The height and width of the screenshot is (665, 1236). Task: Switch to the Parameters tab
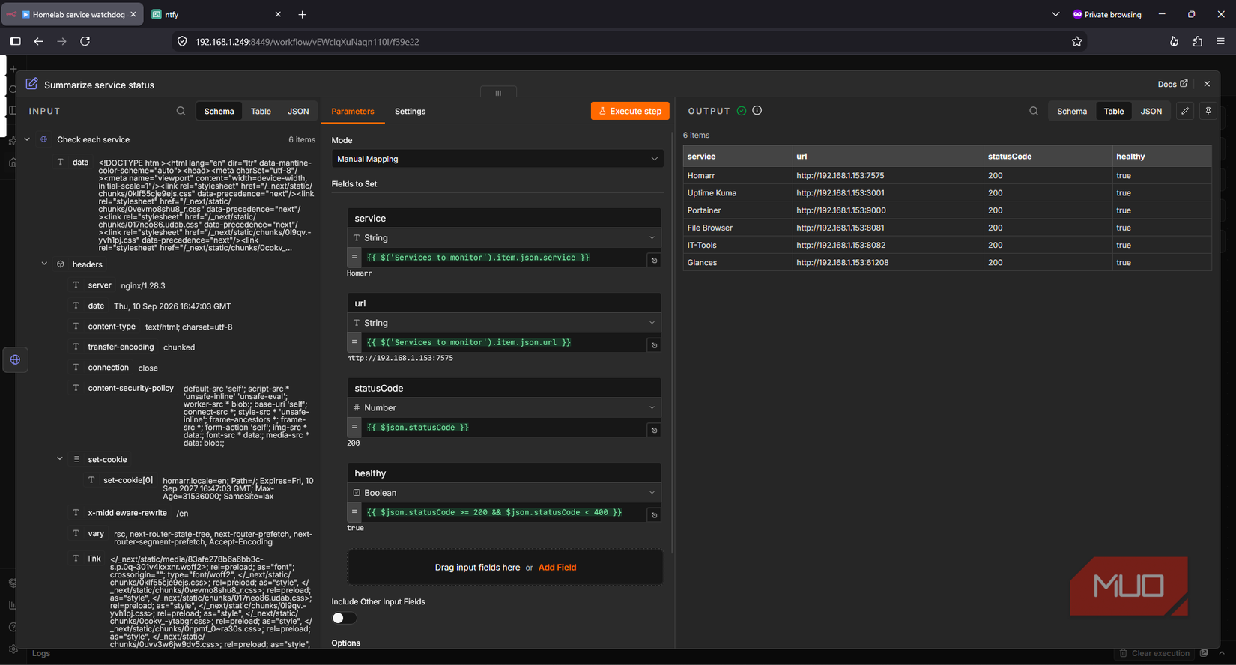pos(353,111)
